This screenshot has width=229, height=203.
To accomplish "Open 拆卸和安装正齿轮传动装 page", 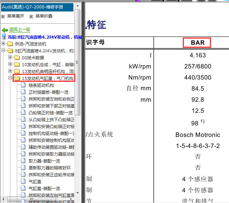I will pyautogui.click(x=51, y=175).
